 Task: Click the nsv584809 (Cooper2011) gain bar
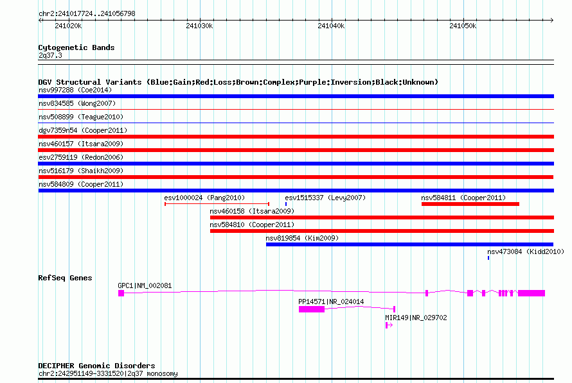pyautogui.click(x=296, y=191)
